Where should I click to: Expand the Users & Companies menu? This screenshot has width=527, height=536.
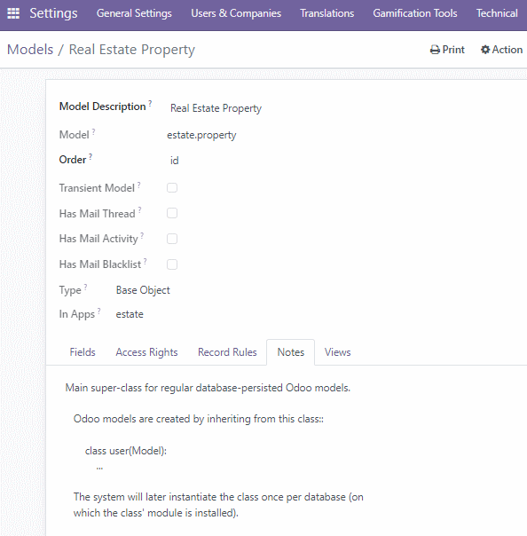pos(236,13)
